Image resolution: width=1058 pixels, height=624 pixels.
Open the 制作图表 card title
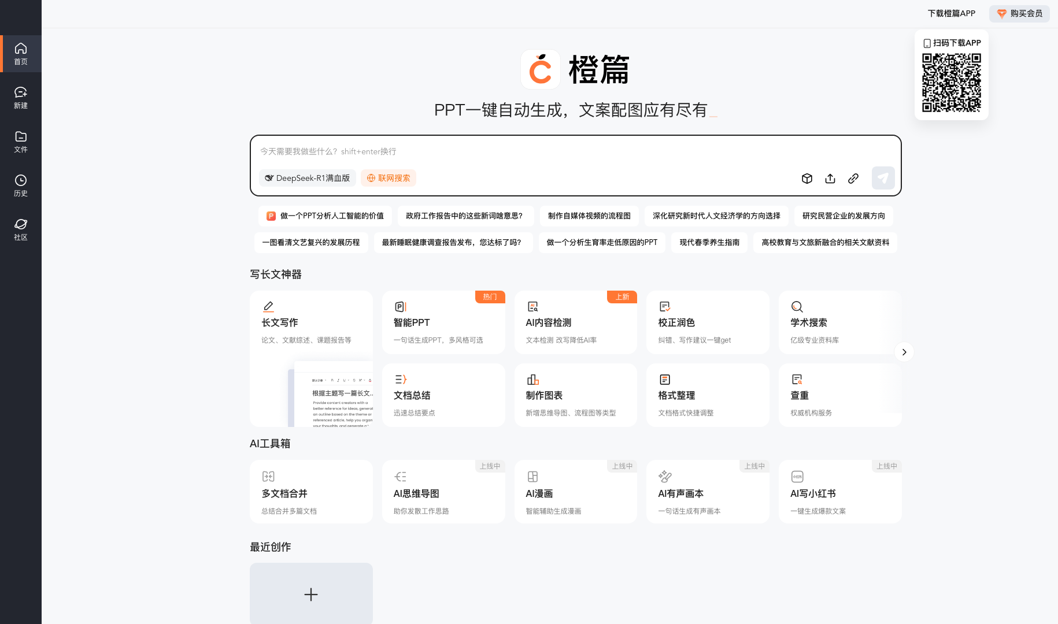point(544,396)
